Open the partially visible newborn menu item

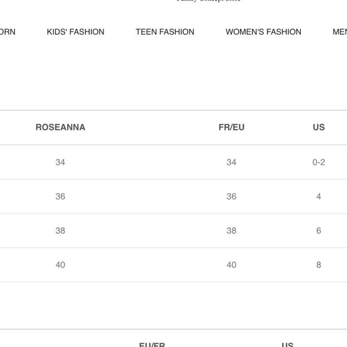[8, 32]
